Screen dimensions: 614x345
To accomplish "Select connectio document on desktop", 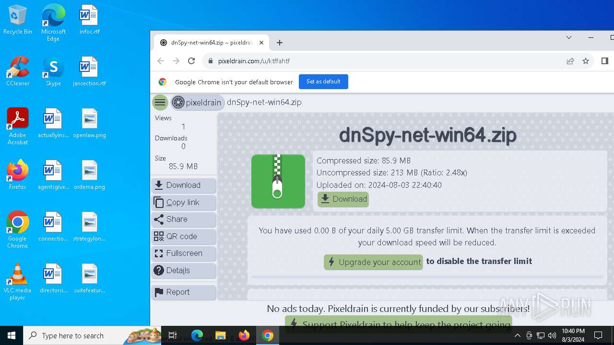I will 53,227.
